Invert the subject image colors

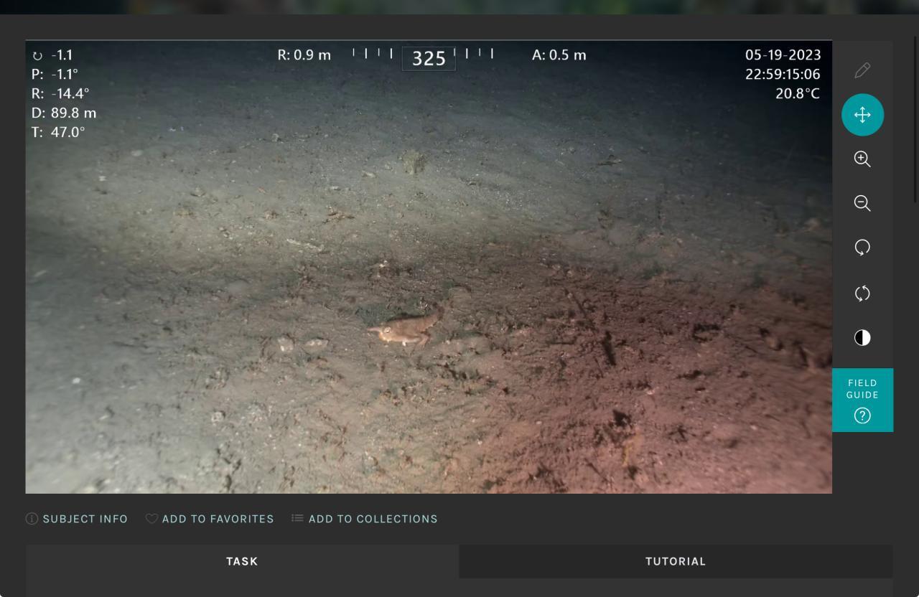862,337
